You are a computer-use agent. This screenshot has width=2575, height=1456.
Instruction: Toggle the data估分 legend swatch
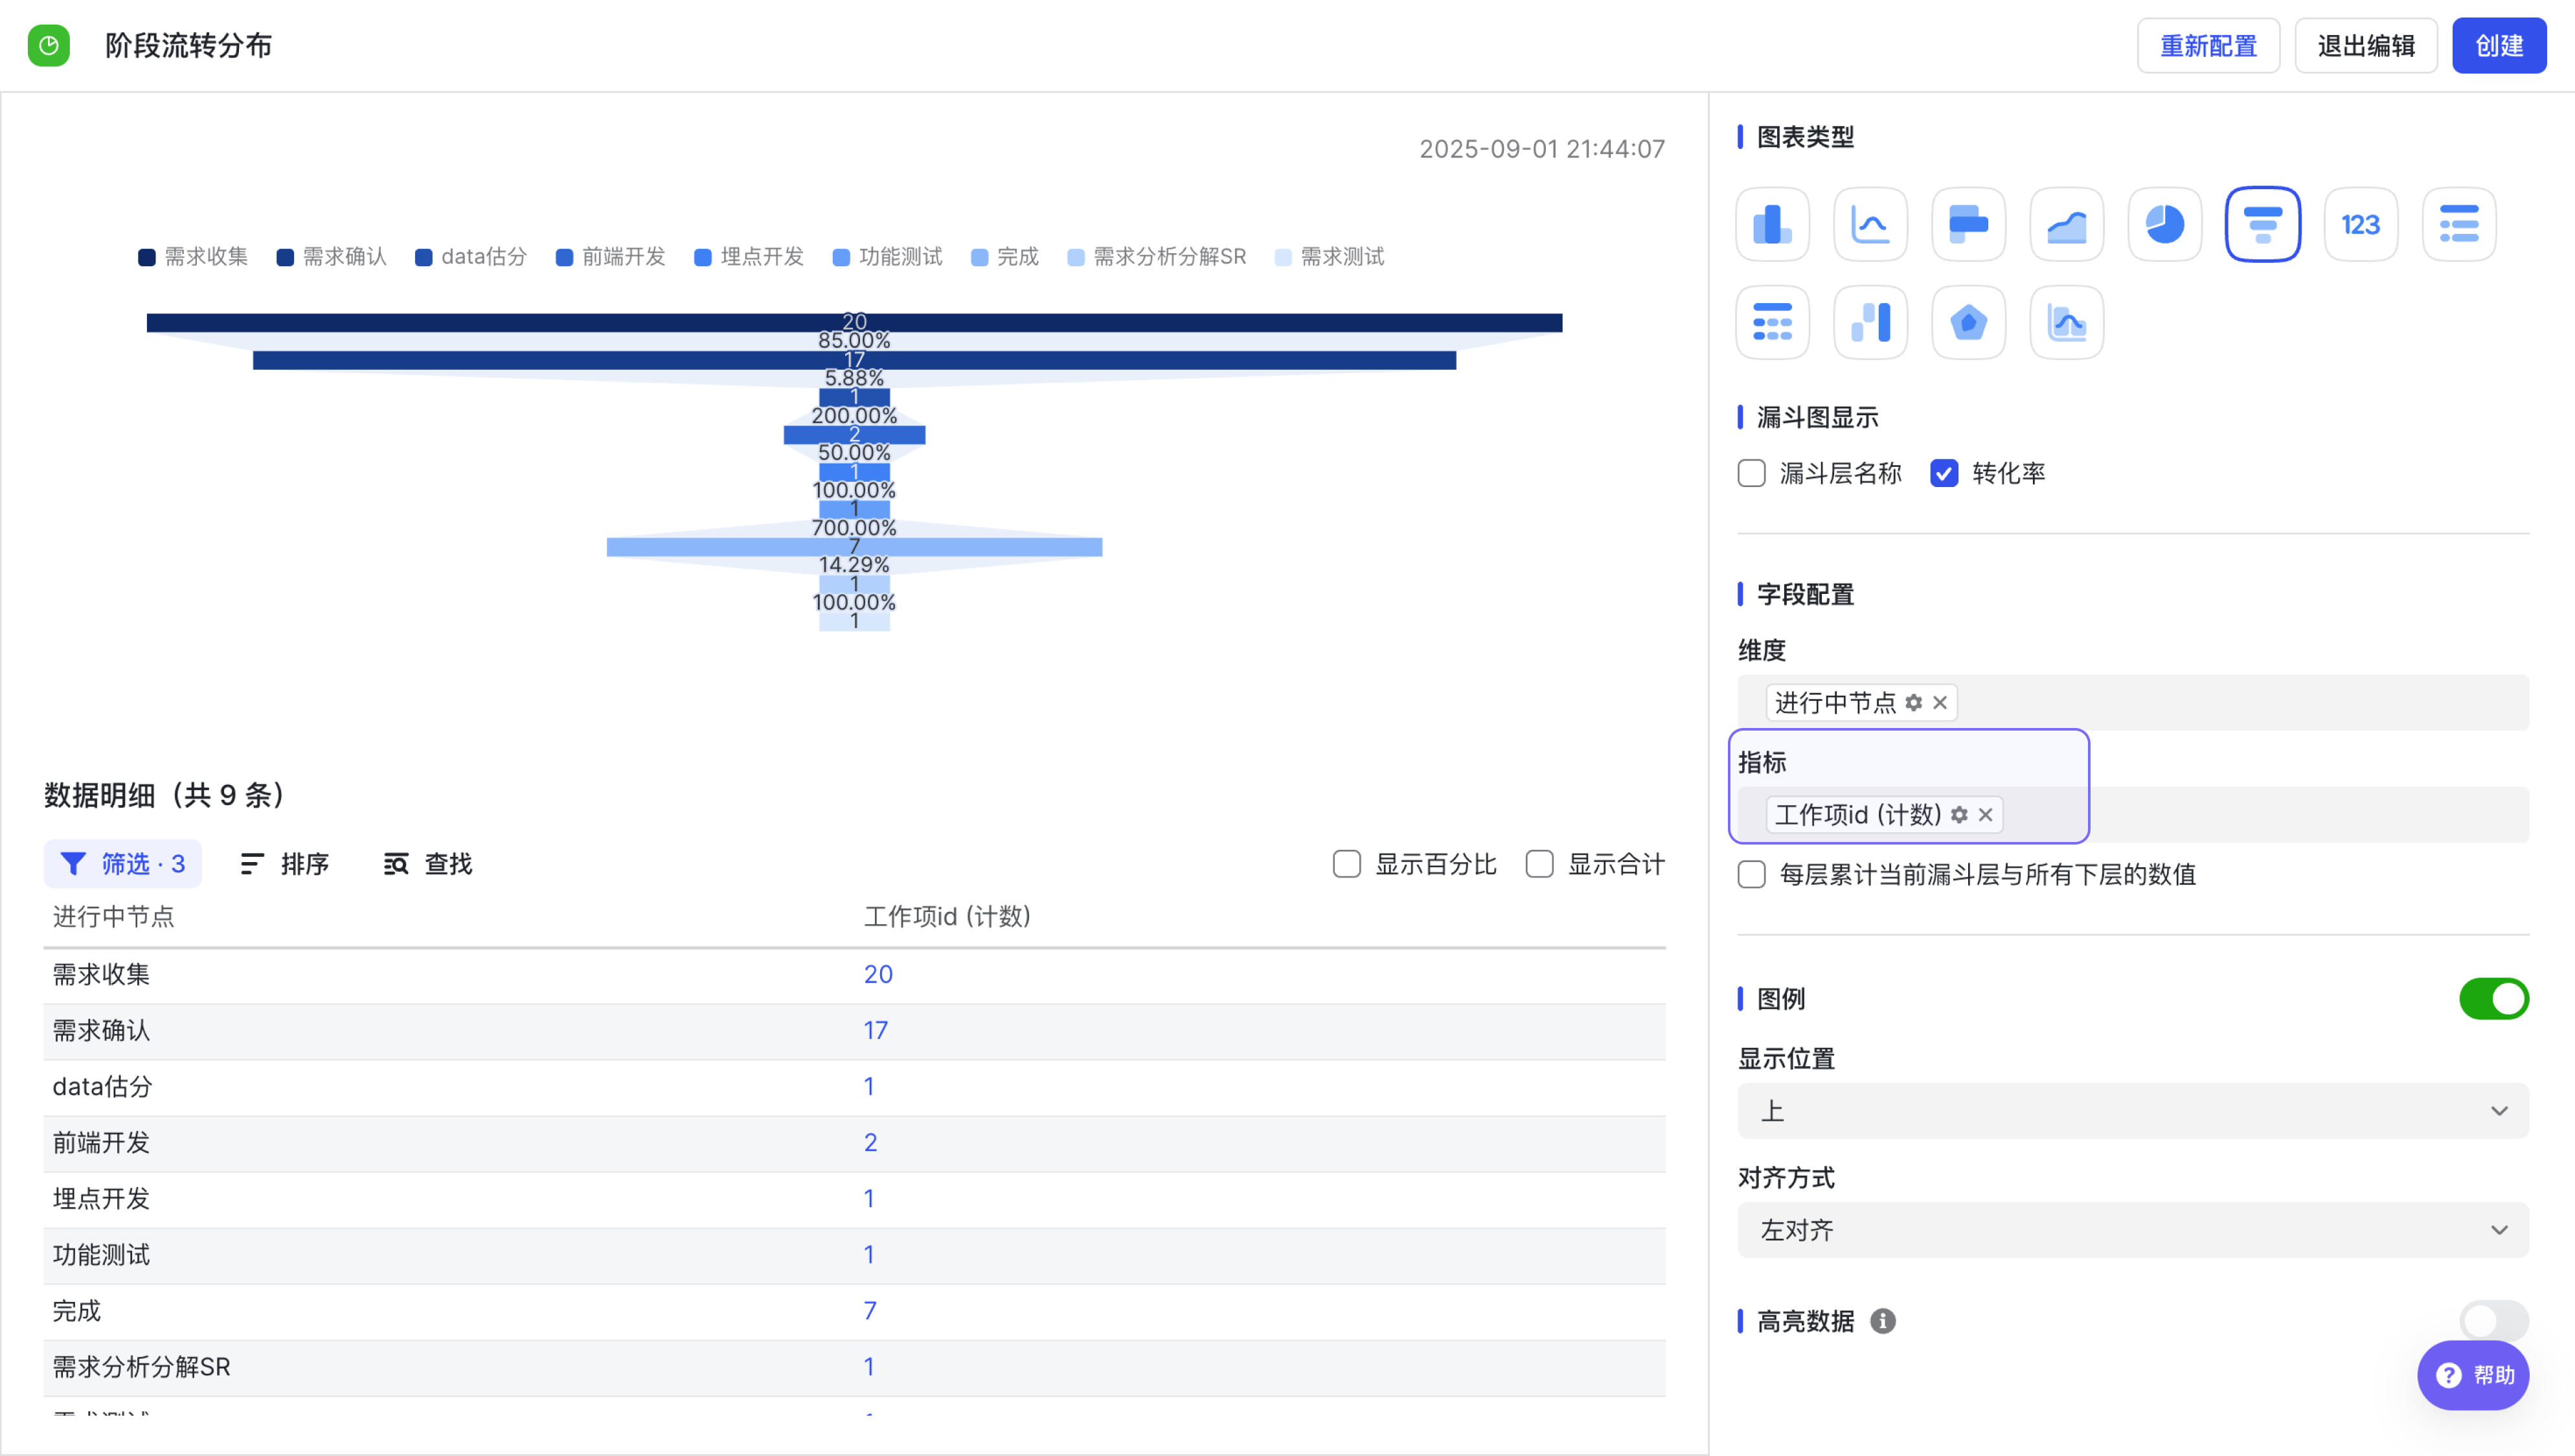click(x=424, y=257)
